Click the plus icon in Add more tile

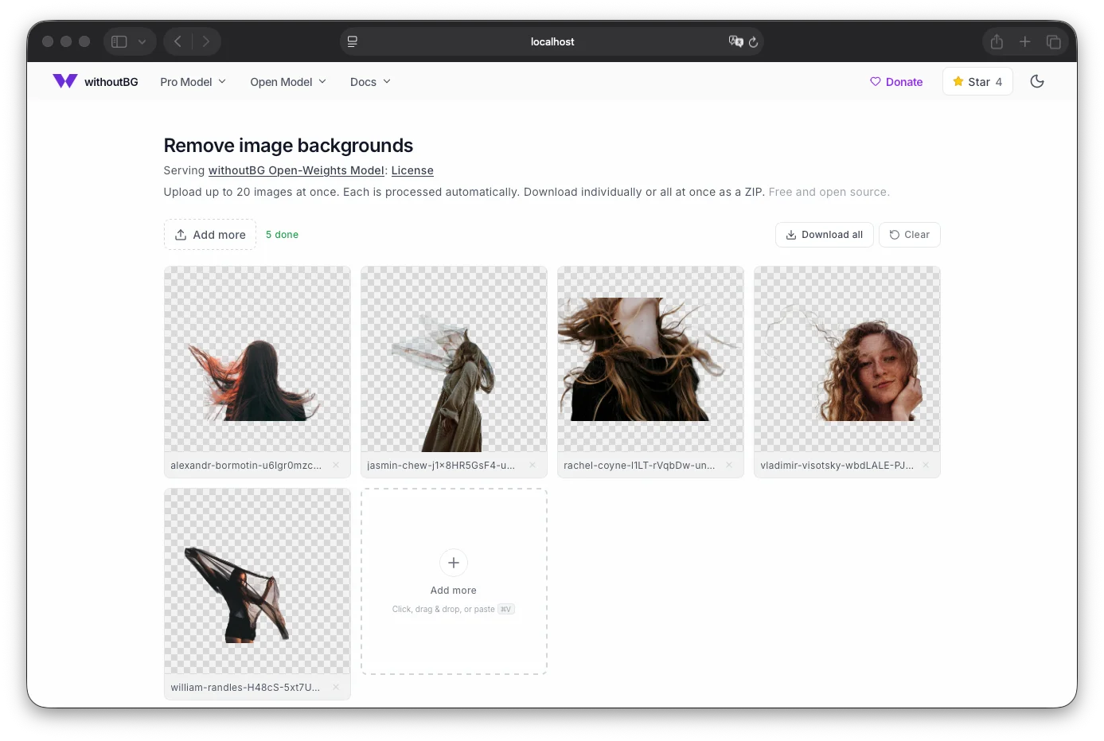(454, 563)
